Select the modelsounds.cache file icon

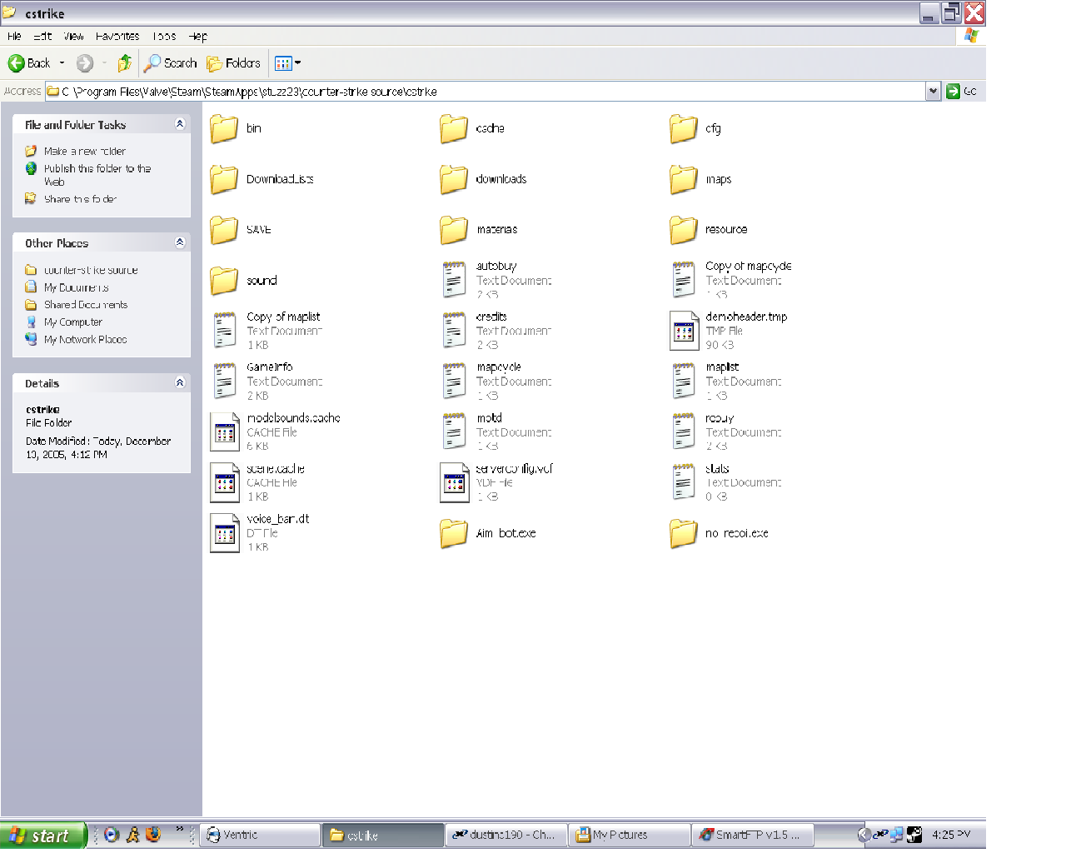coord(225,431)
